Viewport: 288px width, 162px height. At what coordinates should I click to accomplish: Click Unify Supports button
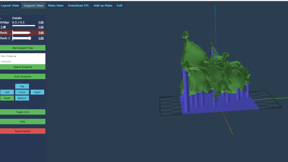(x=23, y=76)
